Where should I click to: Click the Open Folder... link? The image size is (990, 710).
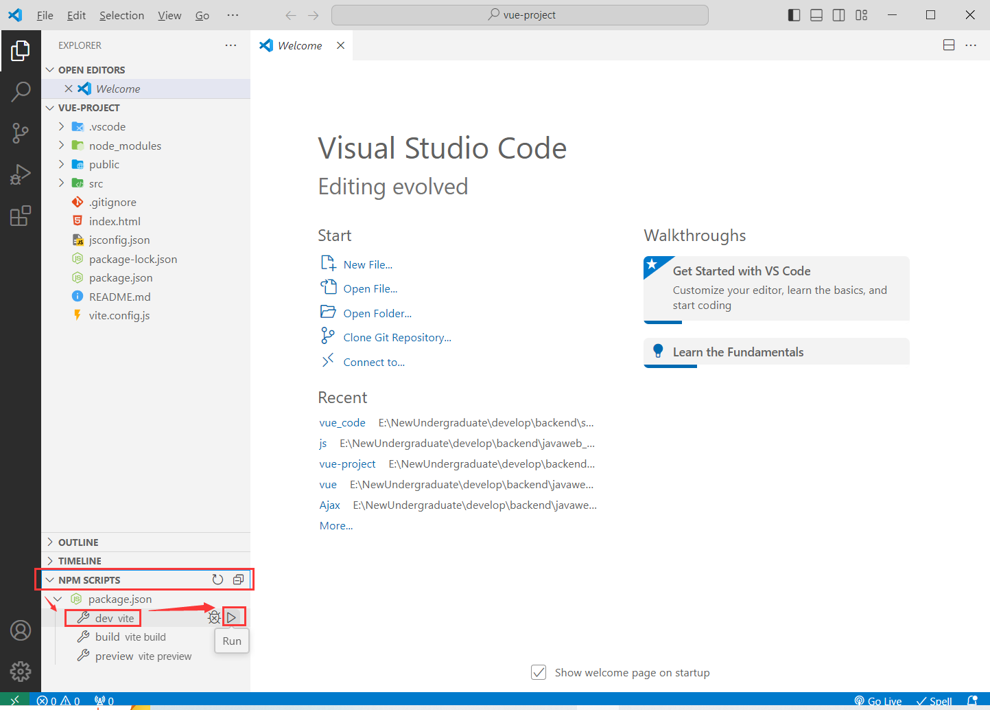377,313
